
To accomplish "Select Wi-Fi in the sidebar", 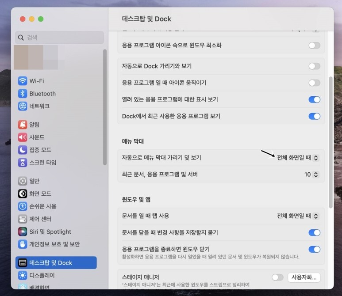I will 36,81.
